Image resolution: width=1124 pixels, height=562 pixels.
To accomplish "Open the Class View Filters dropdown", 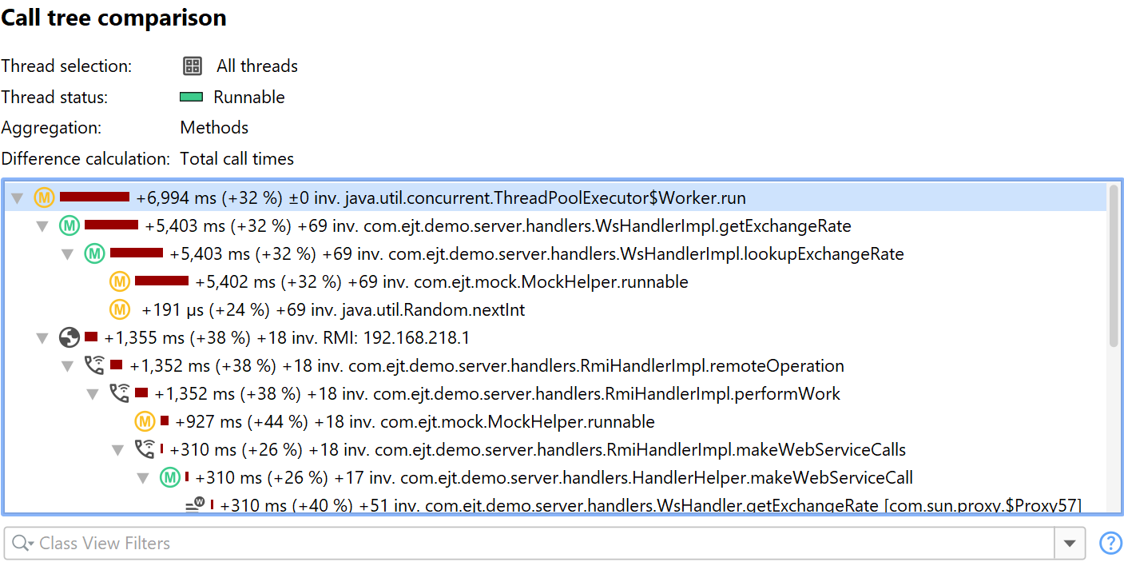I will (1070, 544).
